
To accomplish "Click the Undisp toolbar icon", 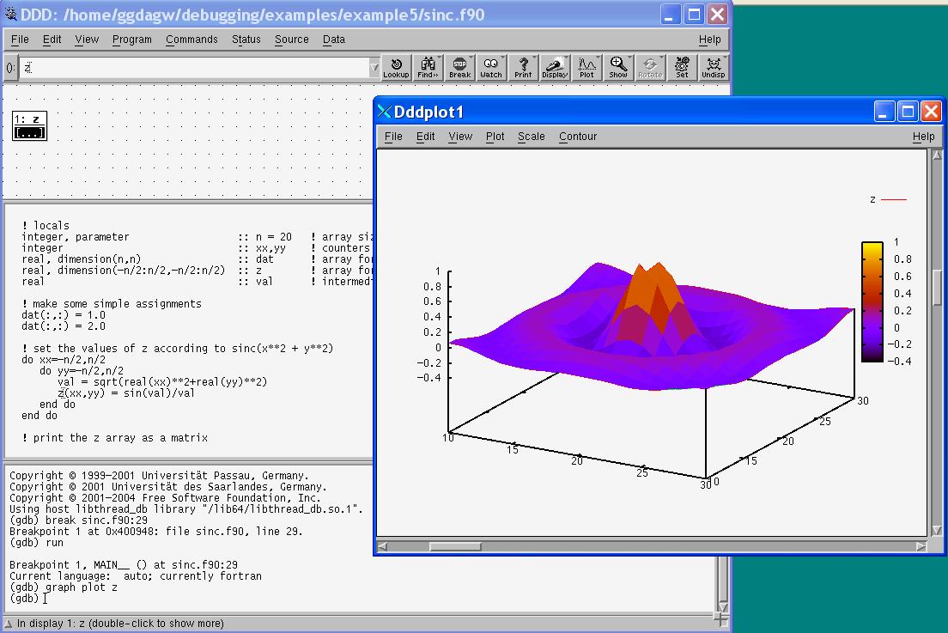I will click(713, 68).
